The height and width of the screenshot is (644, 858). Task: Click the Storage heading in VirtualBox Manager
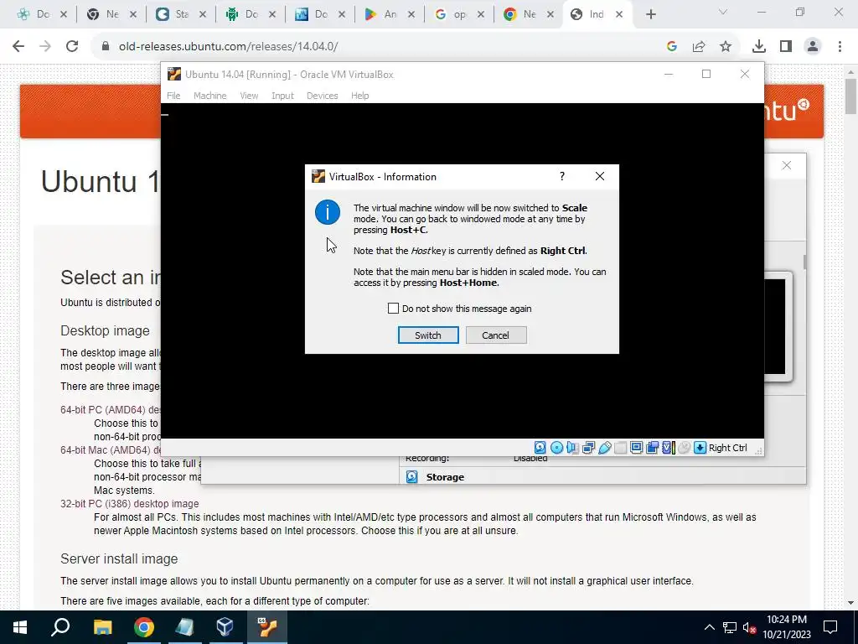pos(445,477)
